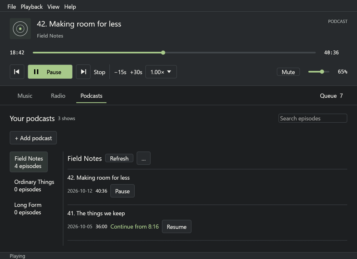
Task: Click episode title '42. Making room for less' in list
Action: (x=99, y=177)
